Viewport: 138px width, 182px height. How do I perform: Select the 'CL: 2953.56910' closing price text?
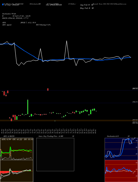click(x=54, y=5)
